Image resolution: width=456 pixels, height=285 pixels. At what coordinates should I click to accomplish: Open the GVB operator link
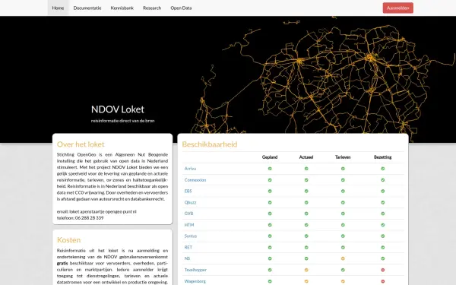click(x=188, y=214)
